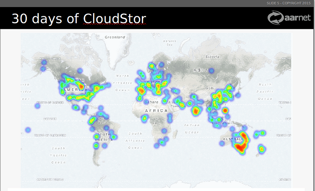This screenshot has height=191, width=315.
Task: Click the 'Amazon Basin' map label
Action: pyautogui.click(x=103, y=121)
